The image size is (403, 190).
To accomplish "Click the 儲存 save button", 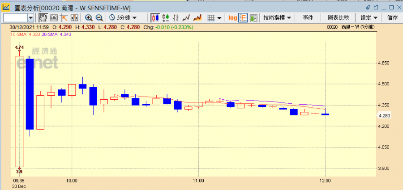I will pyautogui.click(x=392, y=18).
